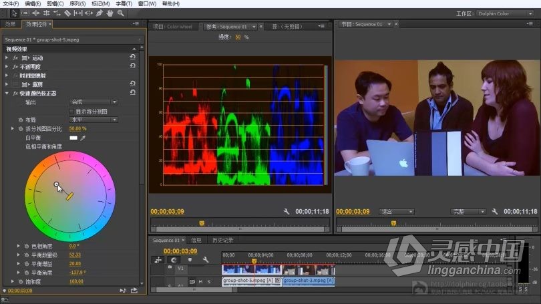Viewport: 541px width, 304px height.
Task: Click the white balance color swatch
Action: (x=73, y=138)
